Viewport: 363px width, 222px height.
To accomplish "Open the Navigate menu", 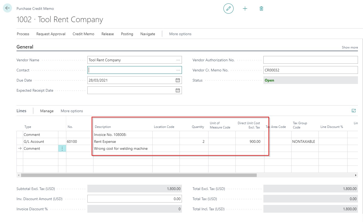I will (148, 34).
